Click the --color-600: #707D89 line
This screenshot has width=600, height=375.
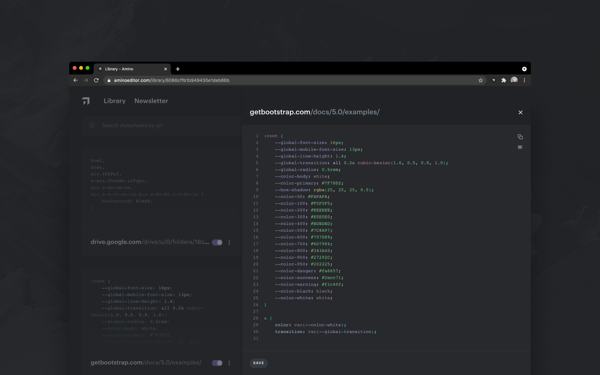pyautogui.click(x=304, y=237)
